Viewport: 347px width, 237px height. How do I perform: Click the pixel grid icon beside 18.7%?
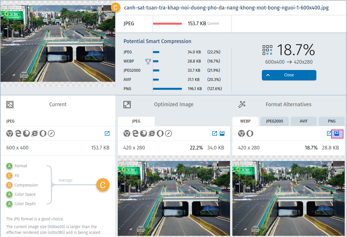coord(267,50)
